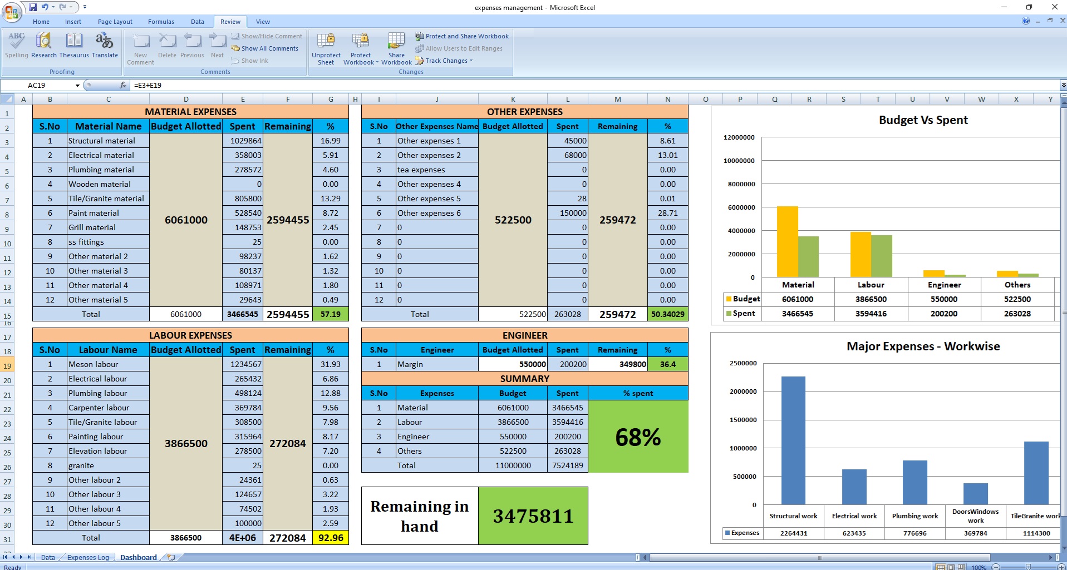Screen dimensions: 1067x570
Task: Insert a new worksheet tab
Action: (x=171, y=557)
